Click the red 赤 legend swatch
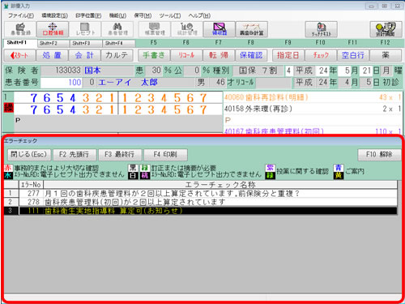Viewport: 405px width, 304px height. [x=8, y=168]
